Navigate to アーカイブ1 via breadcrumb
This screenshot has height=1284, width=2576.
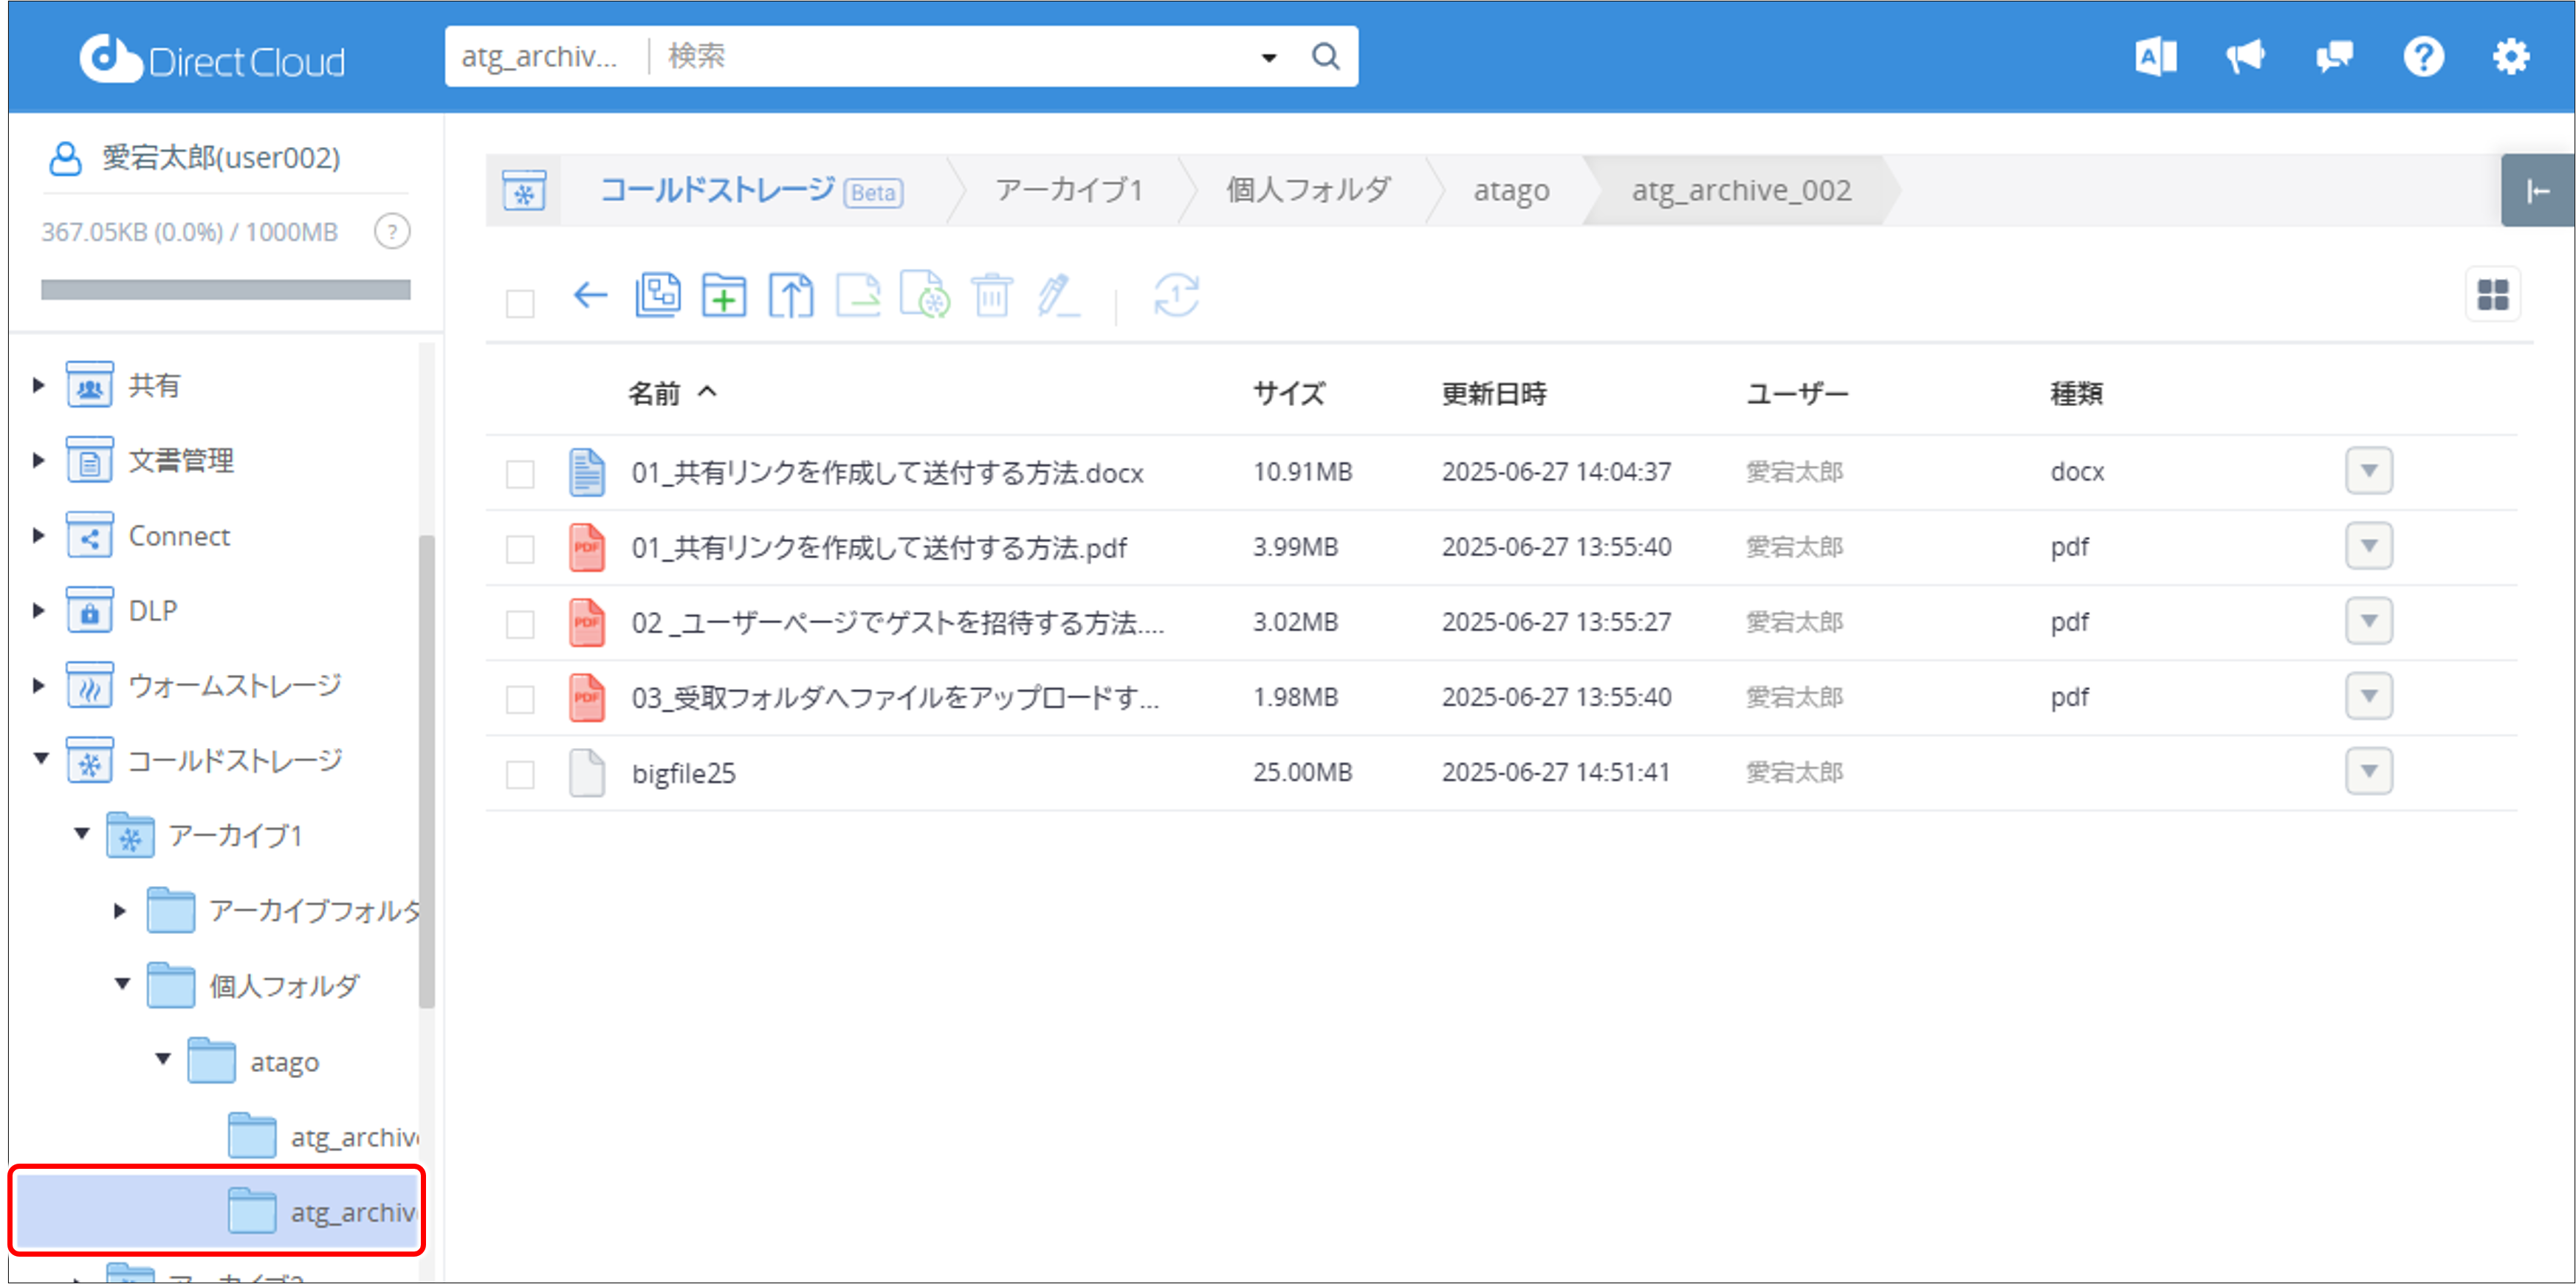tap(1068, 190)
